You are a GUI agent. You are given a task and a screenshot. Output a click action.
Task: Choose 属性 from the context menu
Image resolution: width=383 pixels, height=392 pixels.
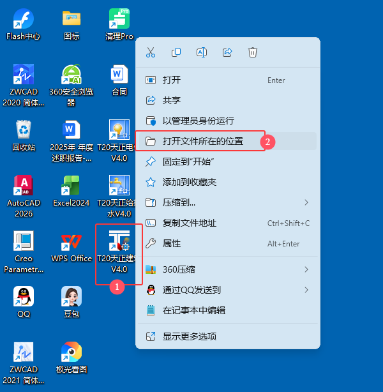(x=228, y=243)
